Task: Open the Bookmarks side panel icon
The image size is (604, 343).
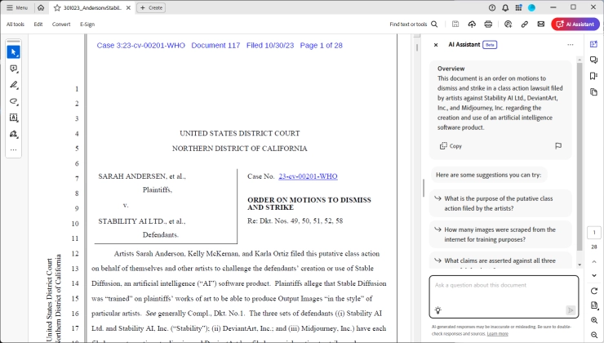Action: click(593, 76)
